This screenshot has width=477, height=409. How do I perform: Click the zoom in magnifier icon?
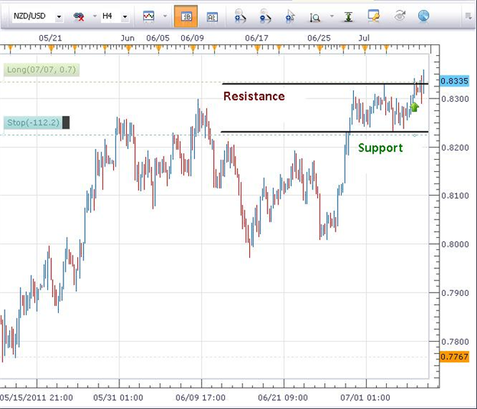click(240, 16)
